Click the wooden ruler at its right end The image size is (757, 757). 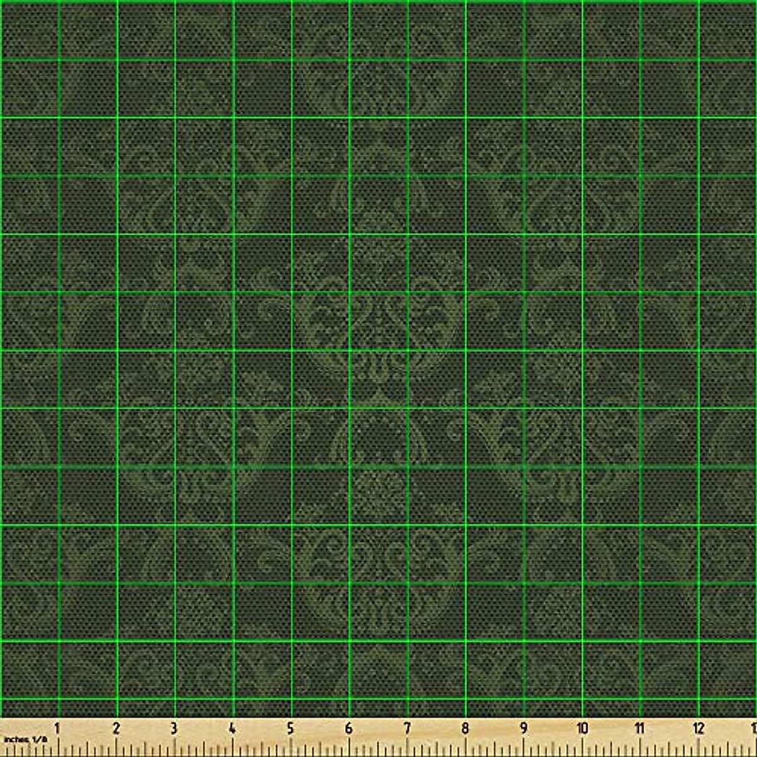coord(744,737)
